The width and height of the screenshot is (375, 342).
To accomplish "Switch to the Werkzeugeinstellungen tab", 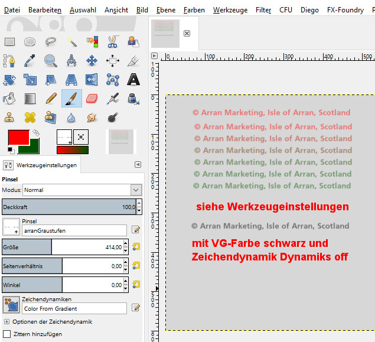I will pyautogui.click(x=40, y=165).
